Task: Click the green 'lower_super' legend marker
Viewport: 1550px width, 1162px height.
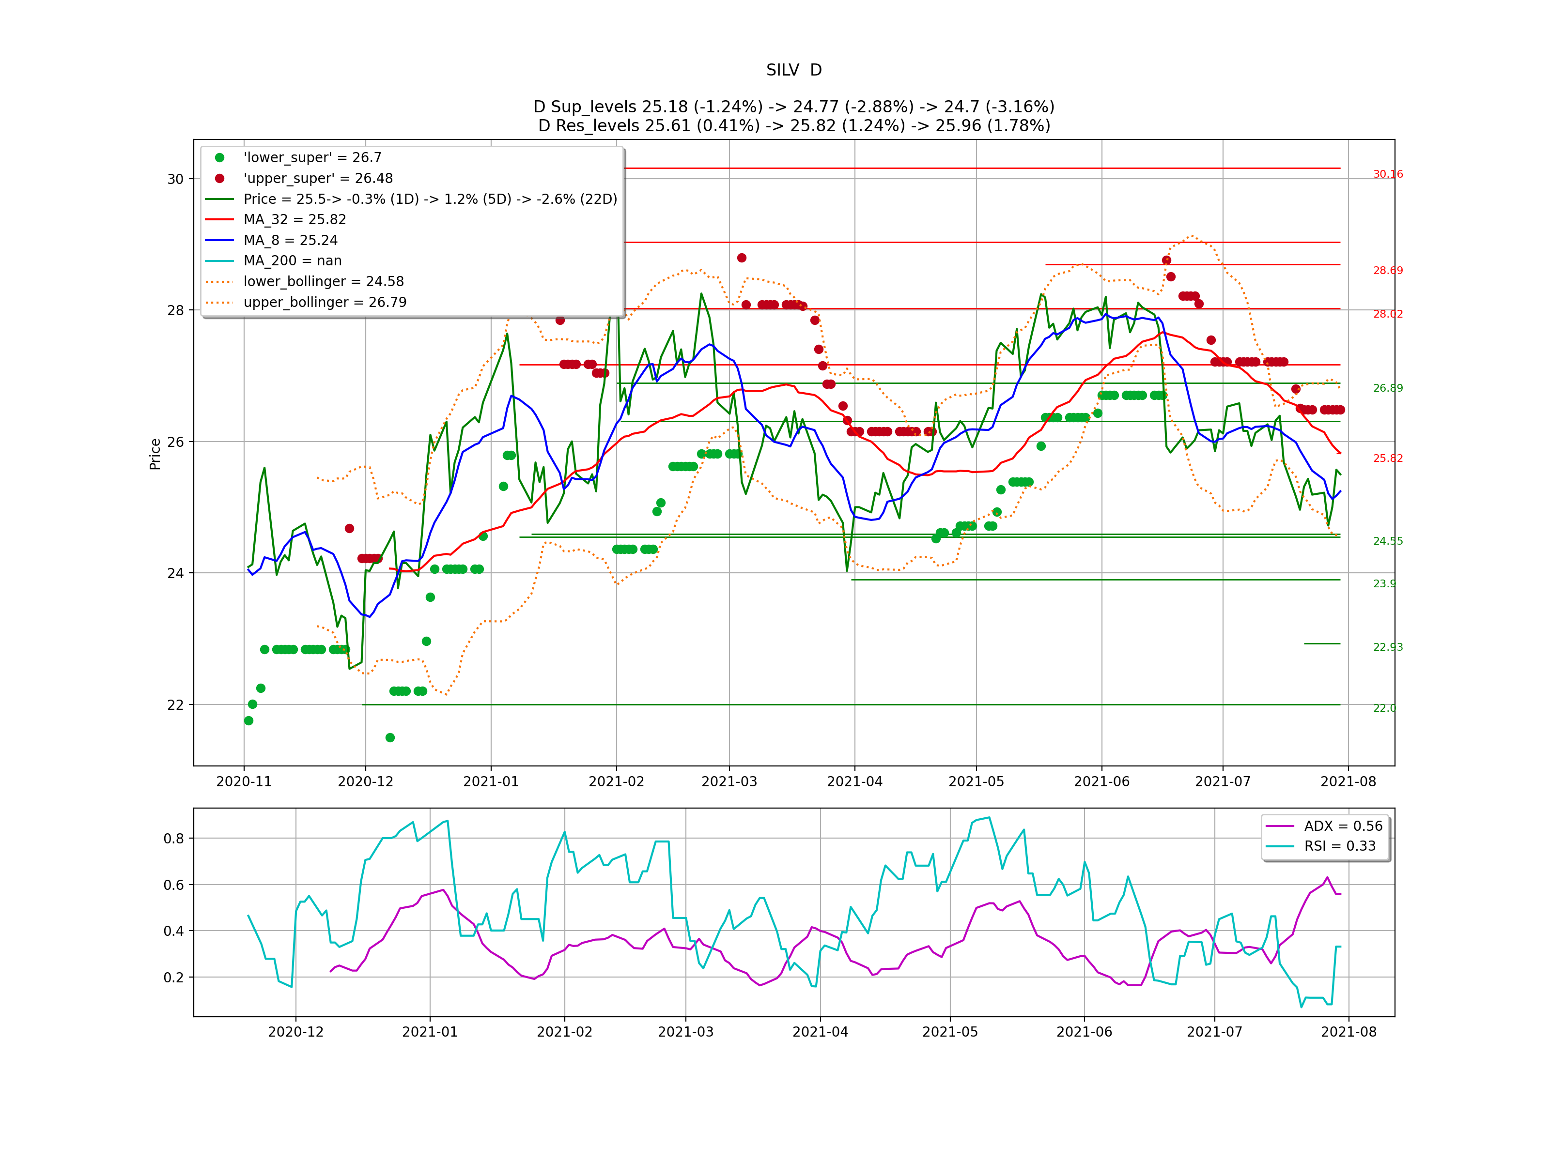Action: [219, 157]
